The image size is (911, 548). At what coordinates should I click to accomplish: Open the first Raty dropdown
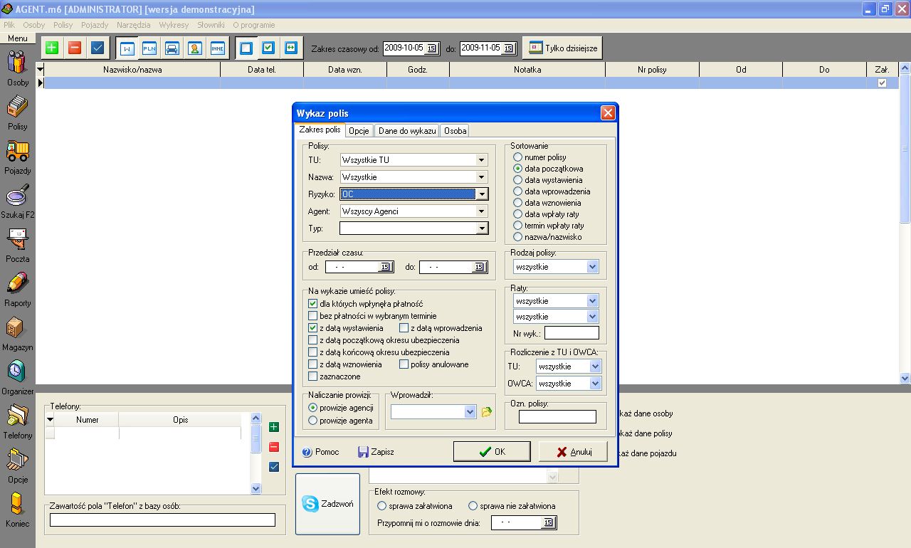(593, 301)
